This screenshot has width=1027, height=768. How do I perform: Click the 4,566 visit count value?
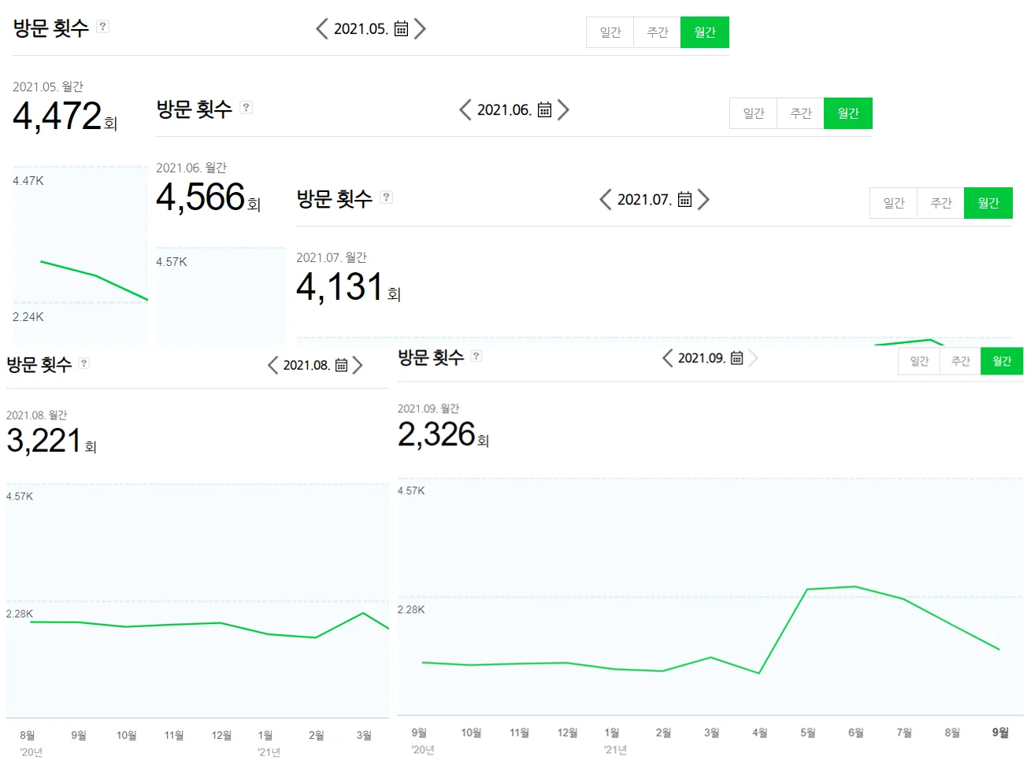tap(201, 198)
